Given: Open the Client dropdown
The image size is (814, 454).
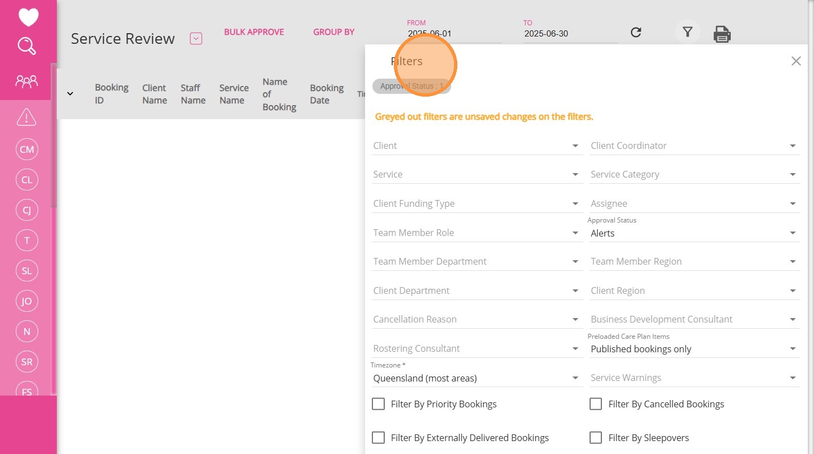Looking at the screenshot, I should (x=476, y=146).
